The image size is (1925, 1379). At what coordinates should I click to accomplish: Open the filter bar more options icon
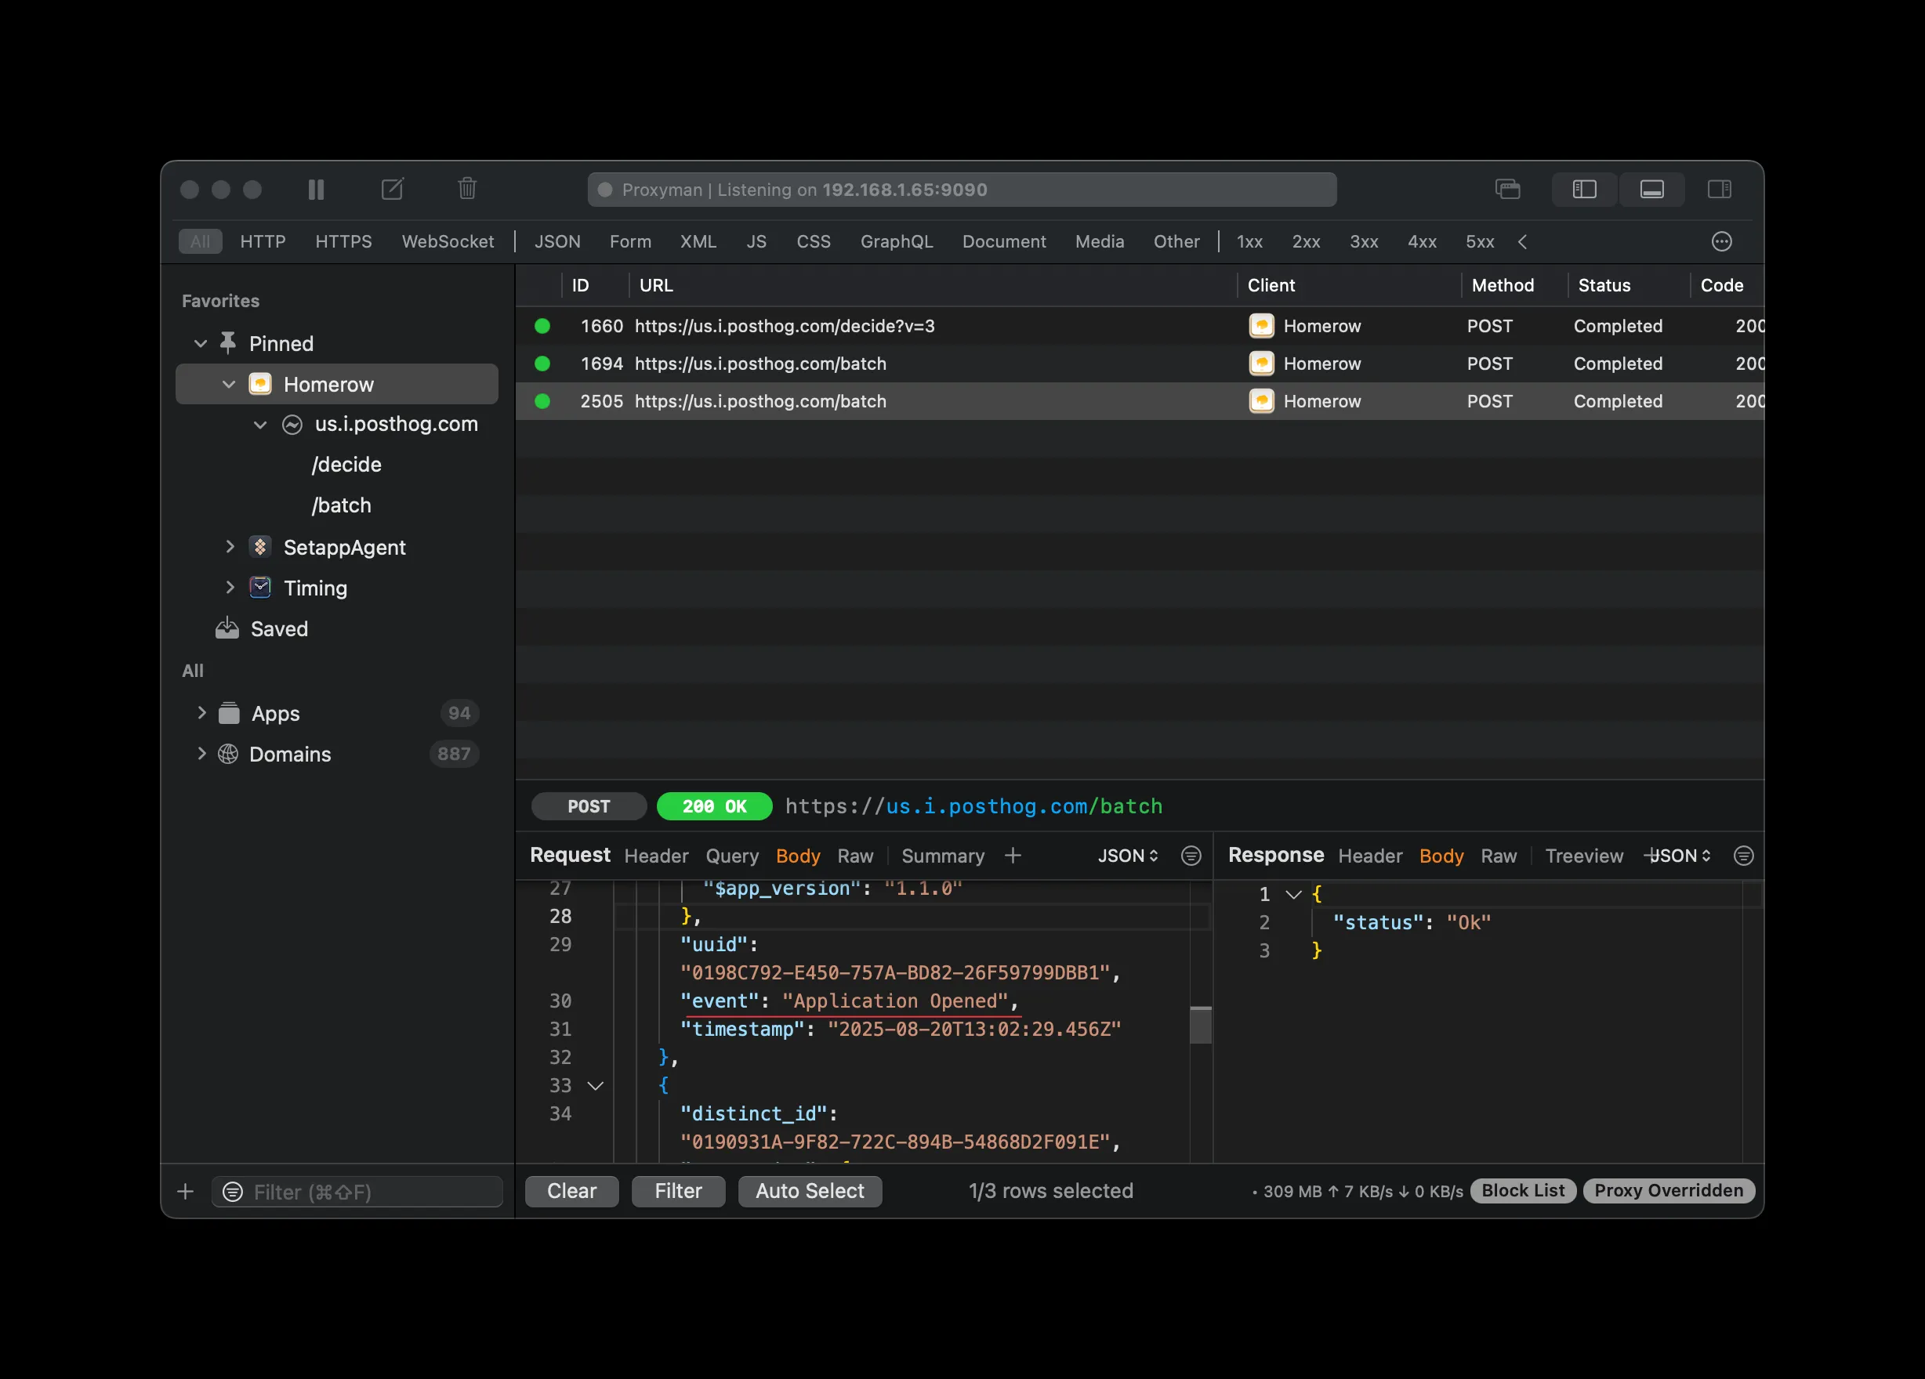point(1721,242)
